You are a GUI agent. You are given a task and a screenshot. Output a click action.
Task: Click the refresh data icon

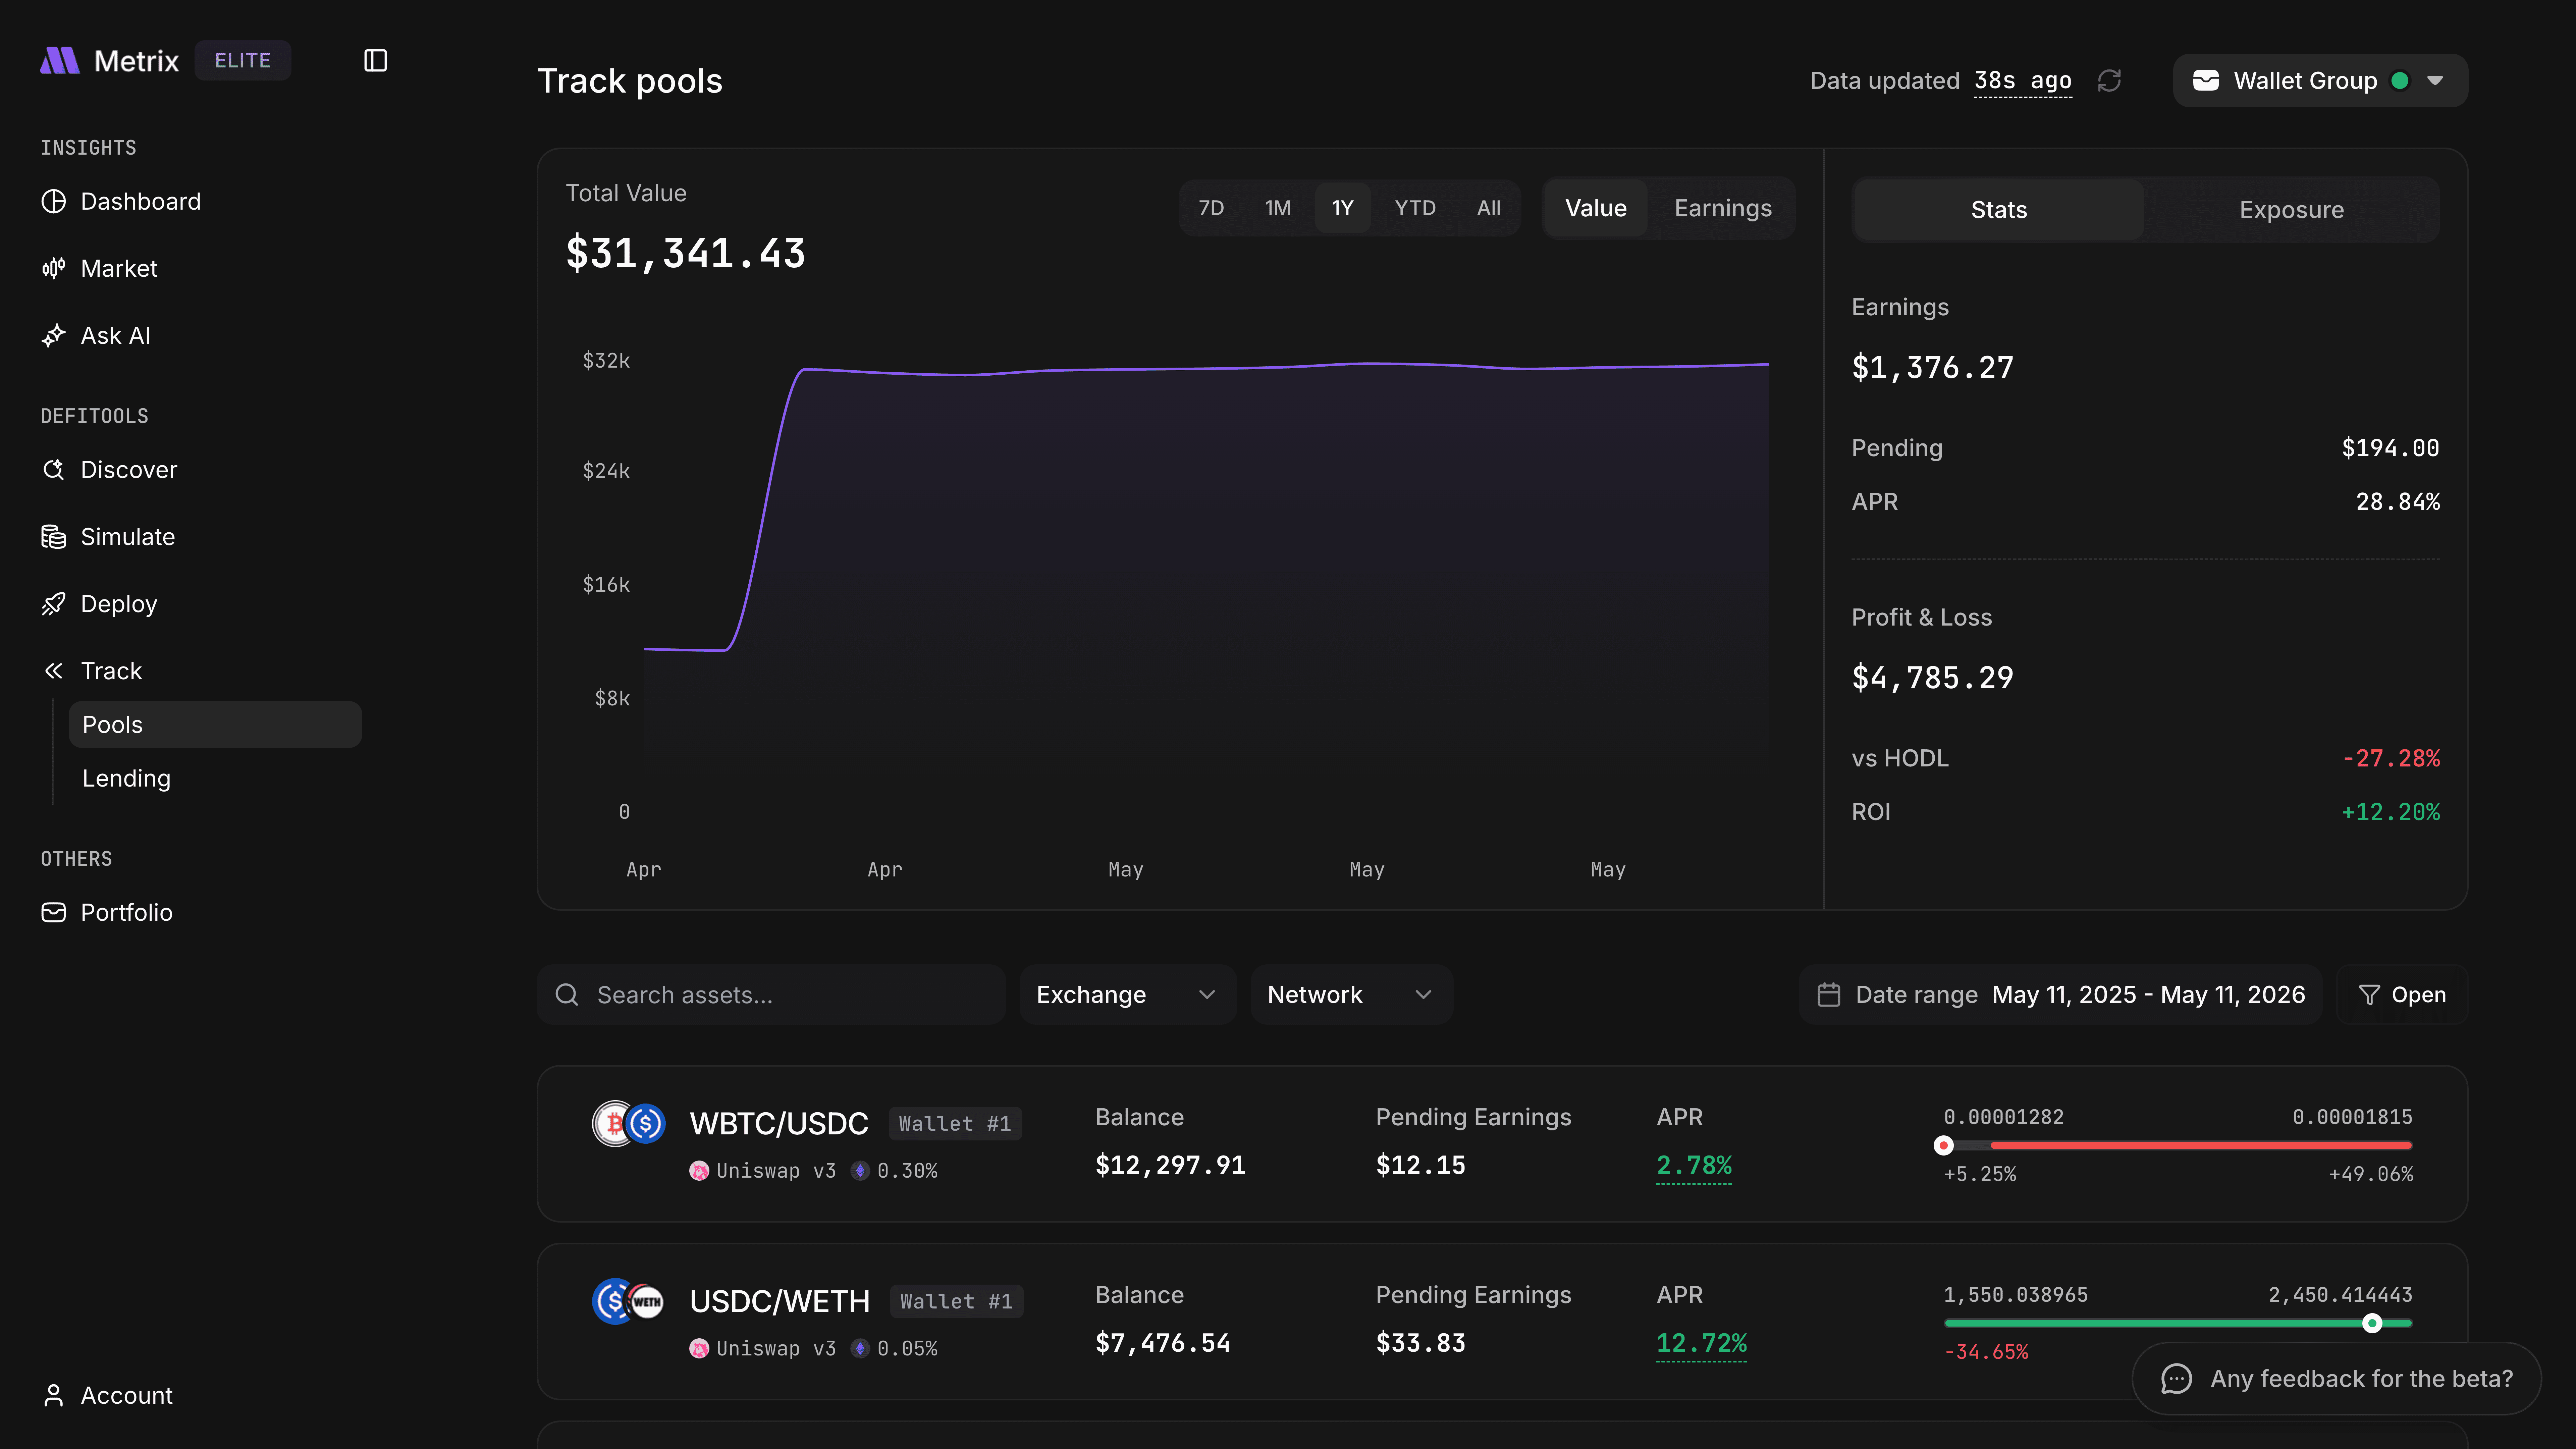pyautogui.click(x=2109, y=81)
